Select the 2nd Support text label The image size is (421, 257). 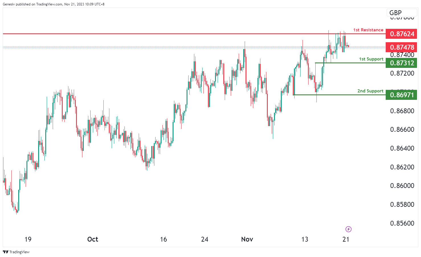370,91
